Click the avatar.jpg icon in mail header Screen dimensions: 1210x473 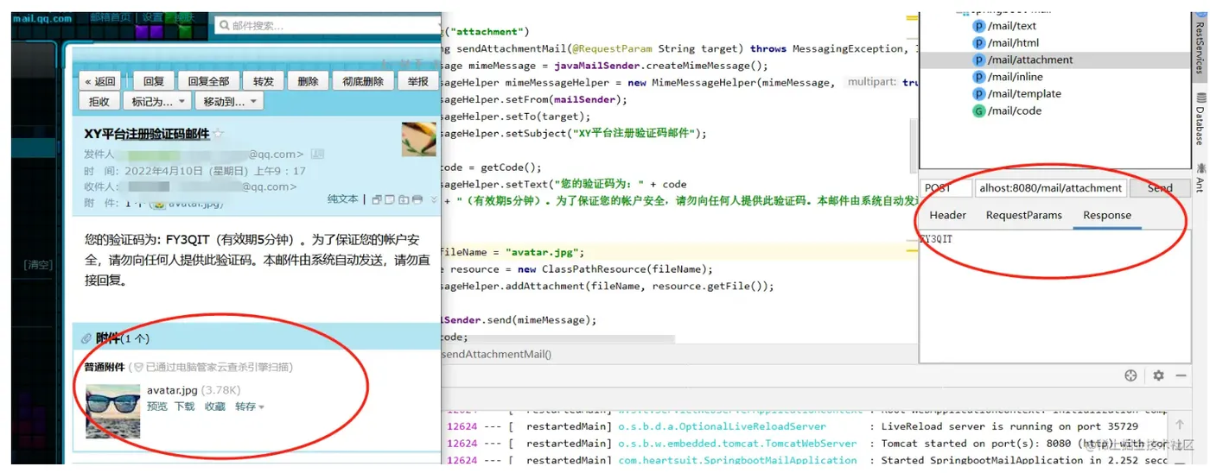point(157,204)
